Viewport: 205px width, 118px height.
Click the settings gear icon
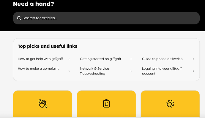tap(170, 104)
